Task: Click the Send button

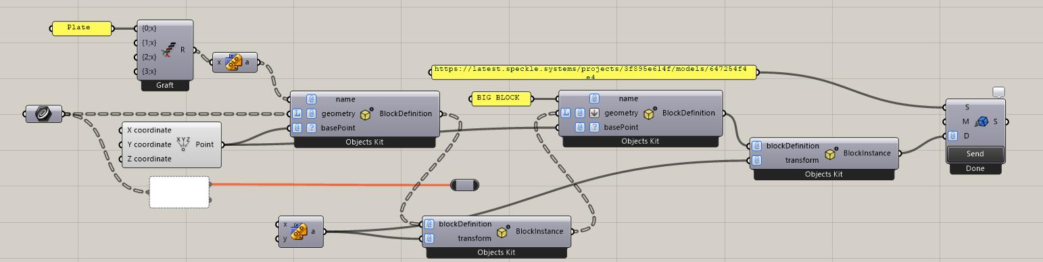Action: 975,154
